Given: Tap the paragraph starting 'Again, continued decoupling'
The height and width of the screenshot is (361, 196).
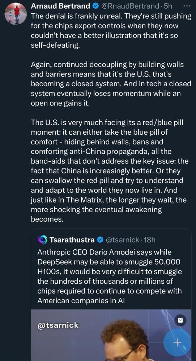Looking at the screenshot, I should pos(111,84).
